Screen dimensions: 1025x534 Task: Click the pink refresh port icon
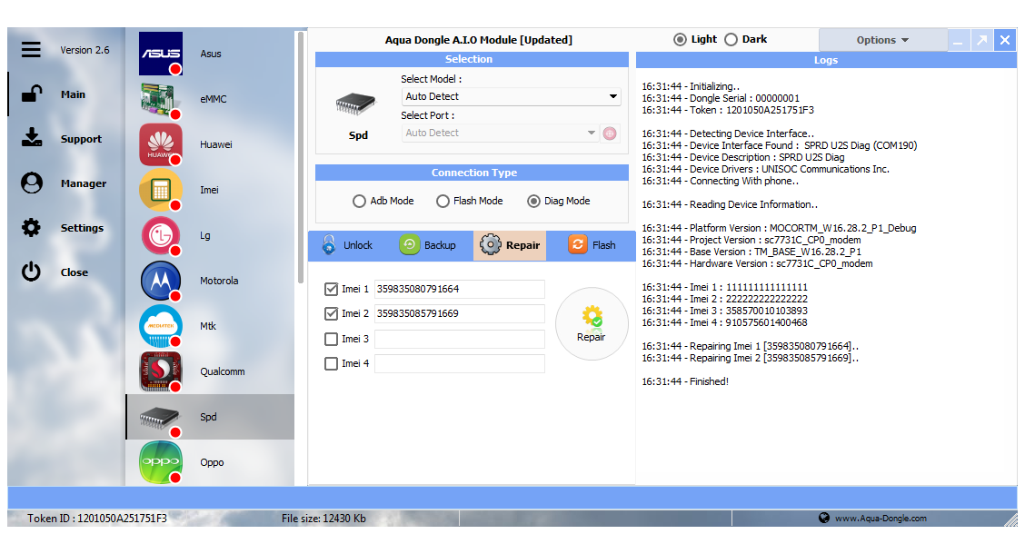pos(610,133)
